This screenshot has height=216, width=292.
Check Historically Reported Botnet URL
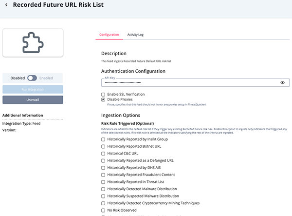103,146
